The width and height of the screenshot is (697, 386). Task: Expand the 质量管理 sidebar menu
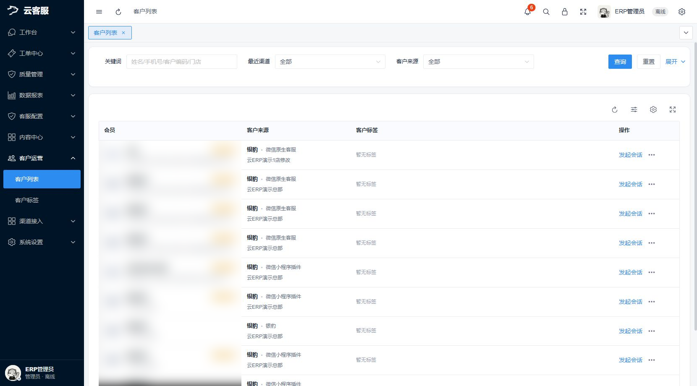coord(42,74)
